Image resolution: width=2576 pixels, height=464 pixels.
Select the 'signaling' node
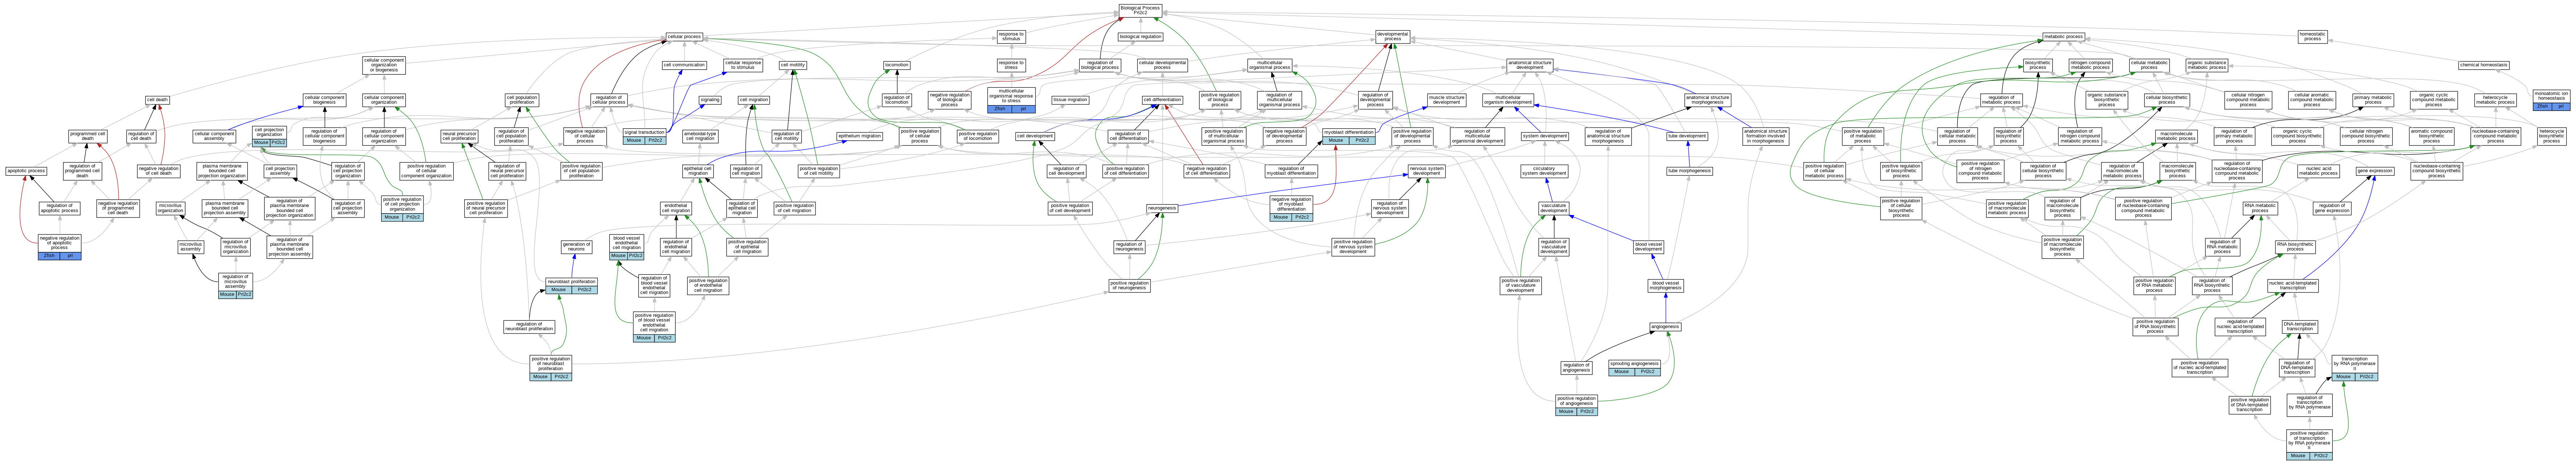710,100
